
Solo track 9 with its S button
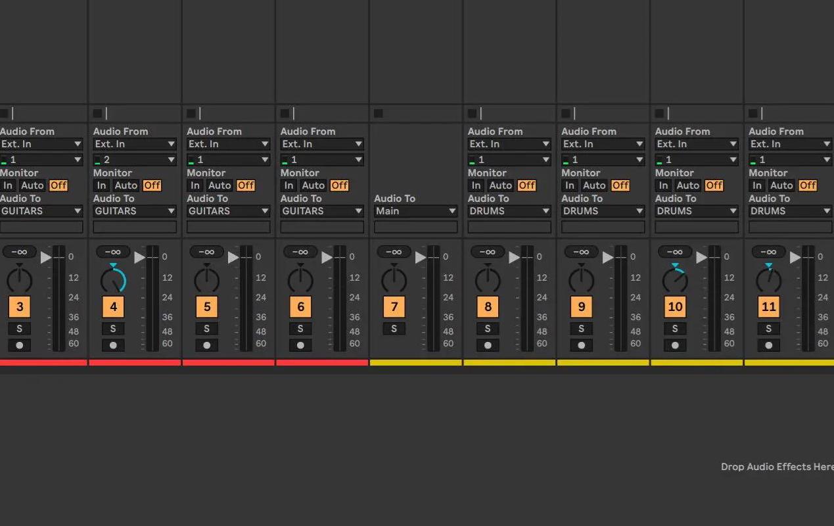(x=582, y=329)
